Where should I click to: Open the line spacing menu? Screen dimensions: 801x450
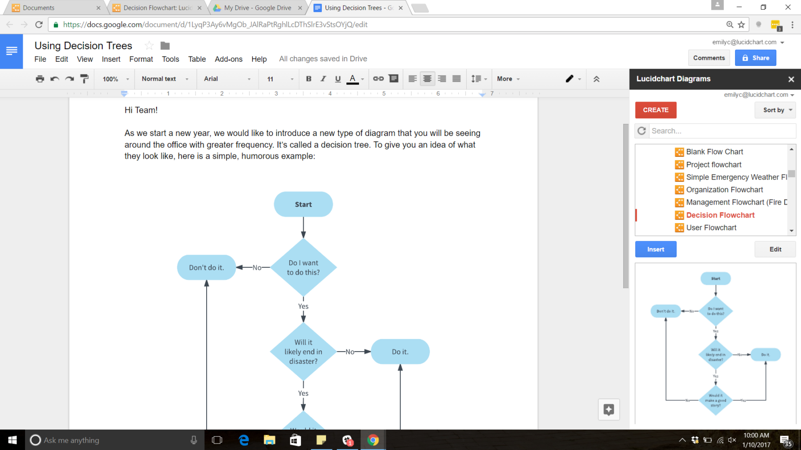[479, 79]
